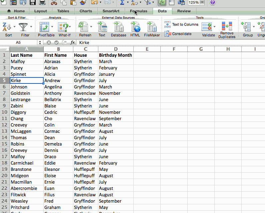
Task: Click the Cut scissors icon
Action: (54, 2)
